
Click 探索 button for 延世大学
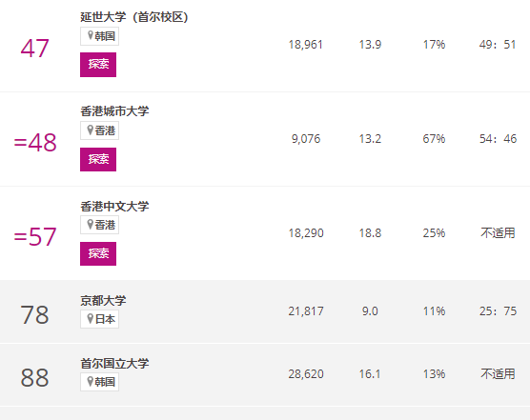click(x=98, y=65)
